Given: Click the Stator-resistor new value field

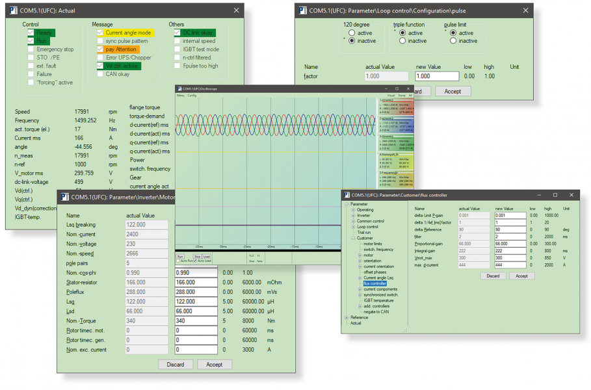Looking at the screenshot, I should coord(196,282).
